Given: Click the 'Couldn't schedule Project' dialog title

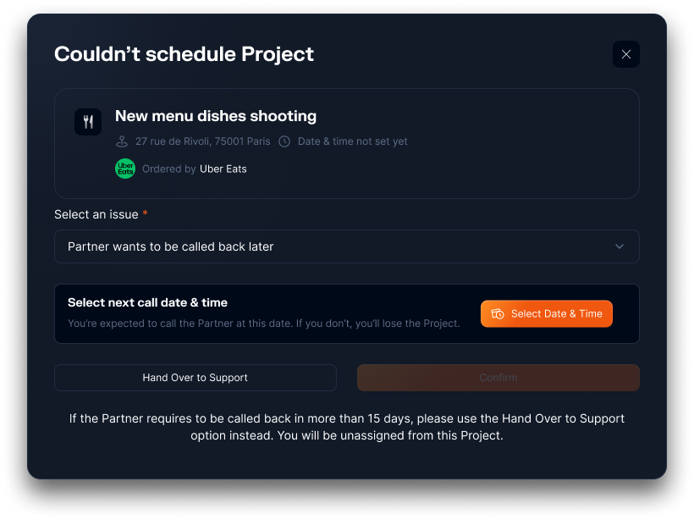Looking at the screenshot, I should 184,54.
